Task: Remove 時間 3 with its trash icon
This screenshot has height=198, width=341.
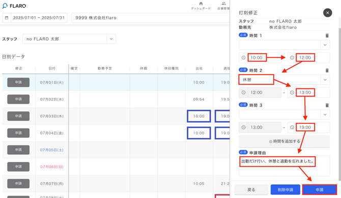Action: tap(327, 105)
